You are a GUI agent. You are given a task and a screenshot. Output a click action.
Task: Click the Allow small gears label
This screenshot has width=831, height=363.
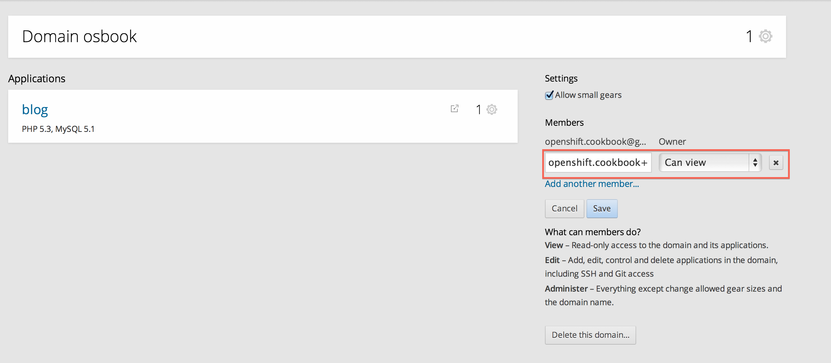(588, 95)
